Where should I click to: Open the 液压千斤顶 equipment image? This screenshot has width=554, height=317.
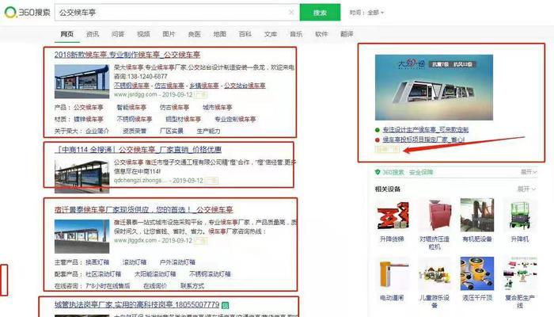click(x=477, y=273)
